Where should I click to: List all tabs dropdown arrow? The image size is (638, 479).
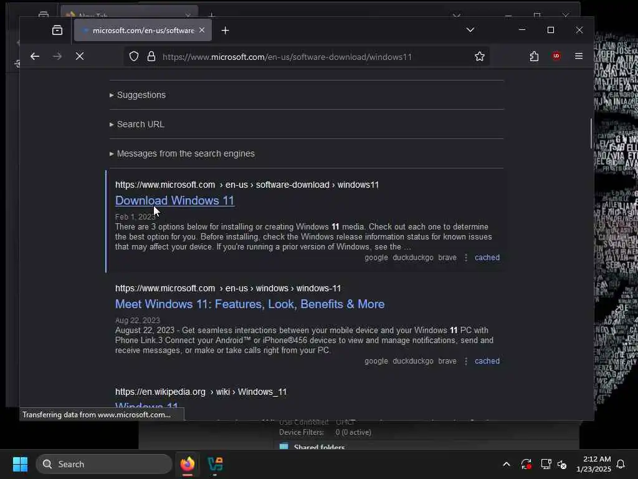click(x=470, y=30)
